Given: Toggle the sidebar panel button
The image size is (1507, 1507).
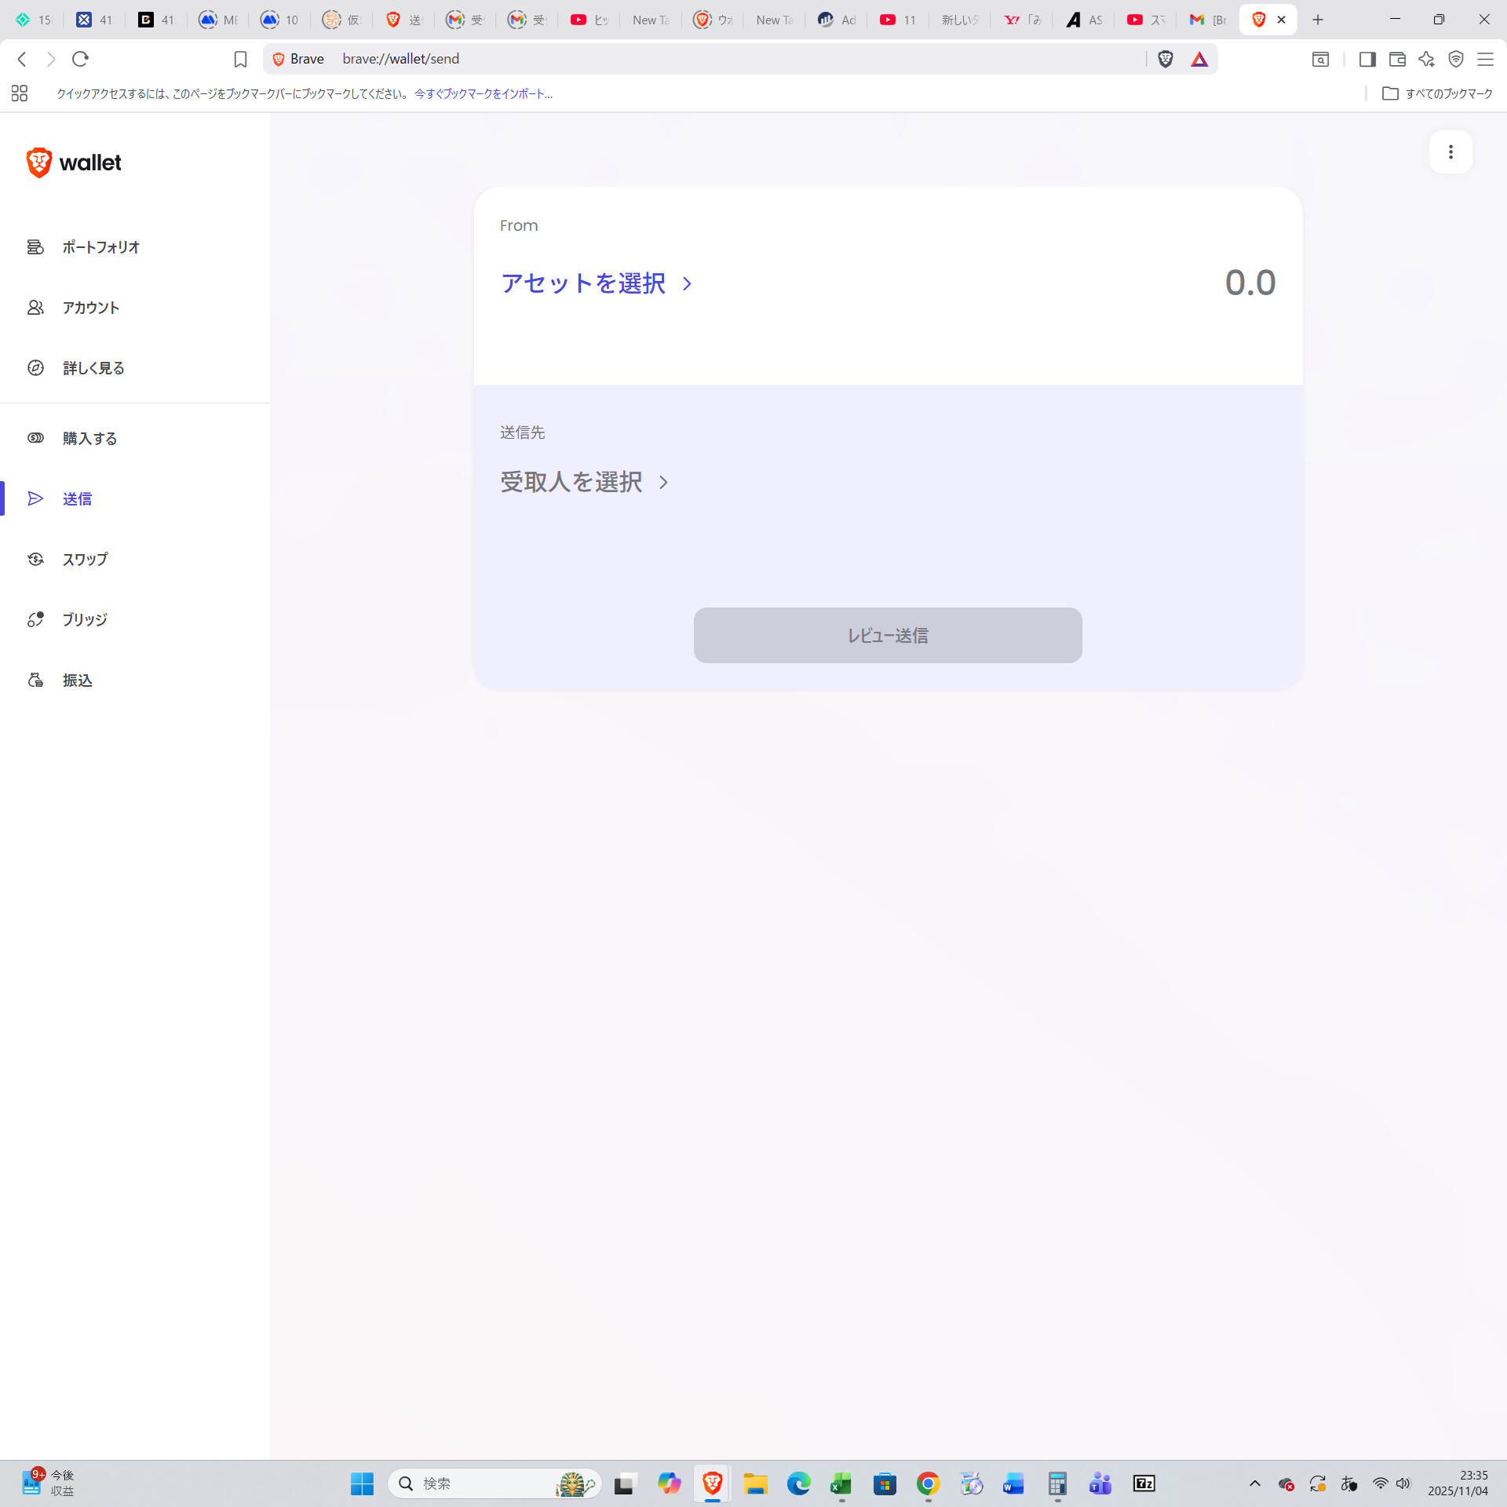Looking at the screenshot, I should pos(1367,59).
